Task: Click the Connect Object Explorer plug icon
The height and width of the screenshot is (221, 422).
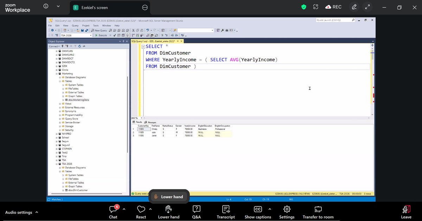Action: (x=63, y=46)
